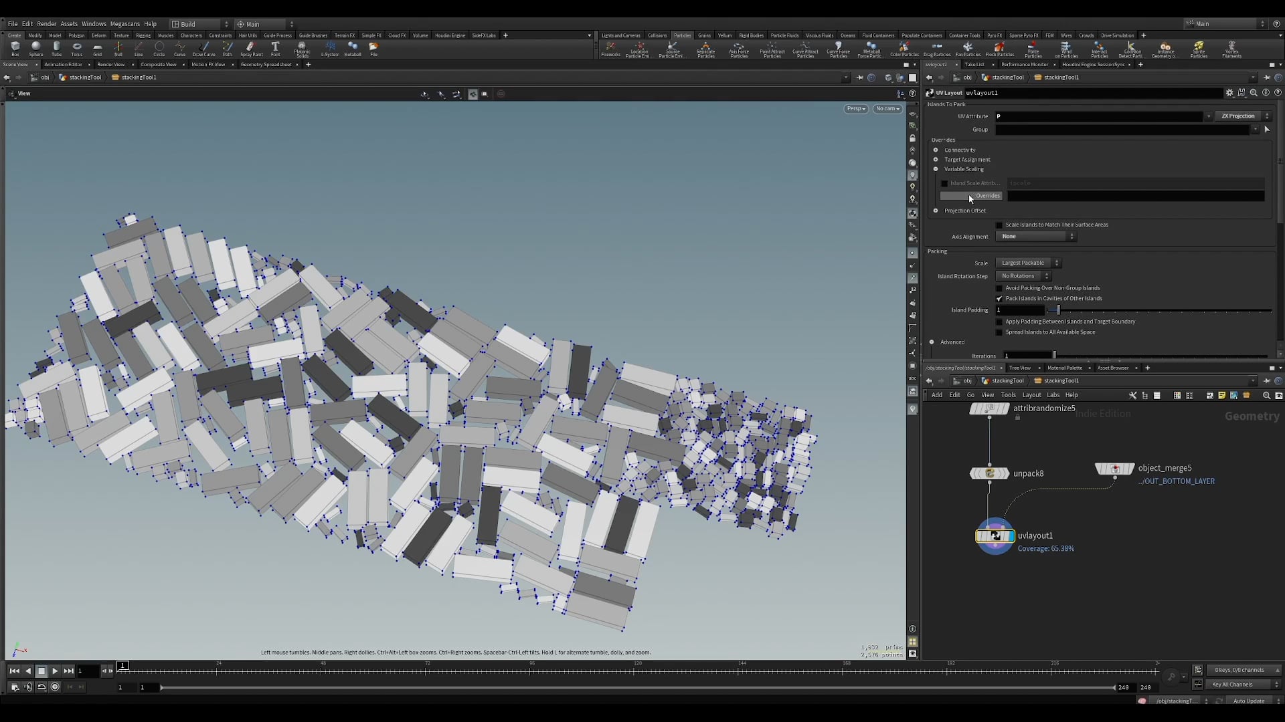The image size is (1285, 722).
Task: Select the Box tool on the Create shelf
Action: coord(15,47)
